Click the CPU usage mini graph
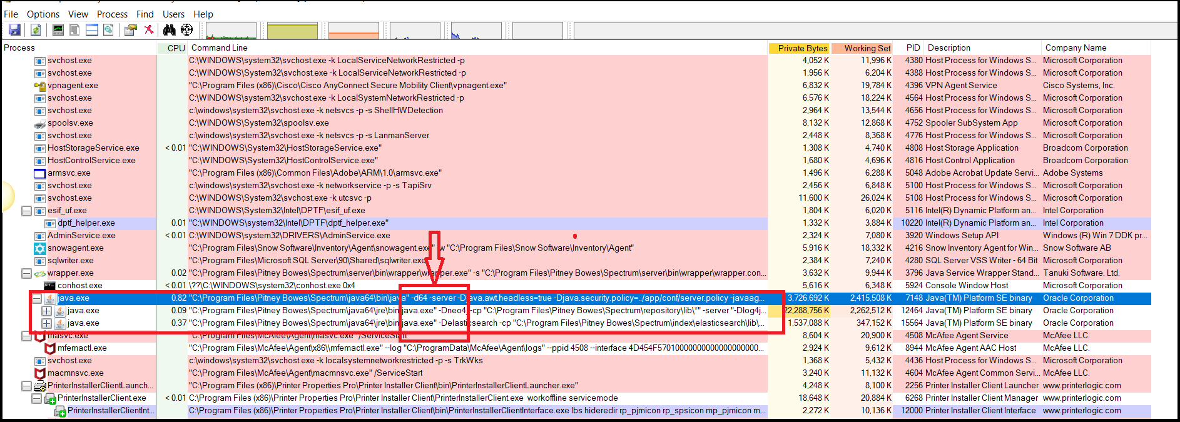 coord(231,30)
